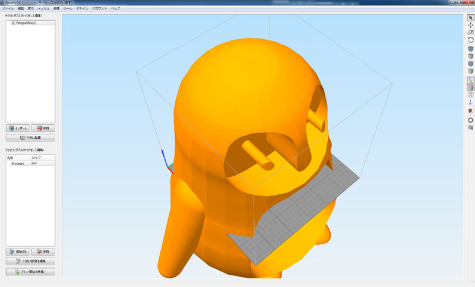Click the プロセス設定を編集 button
This screenshot has height=287, width=475.
(30, 261)
